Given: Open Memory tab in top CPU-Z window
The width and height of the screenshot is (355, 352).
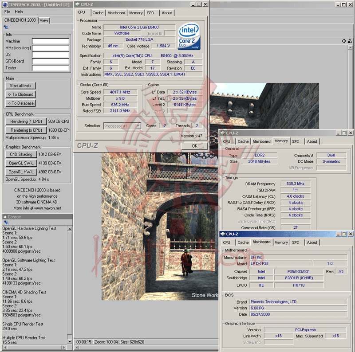Looking at the screenshot, I should pos(136,13).
